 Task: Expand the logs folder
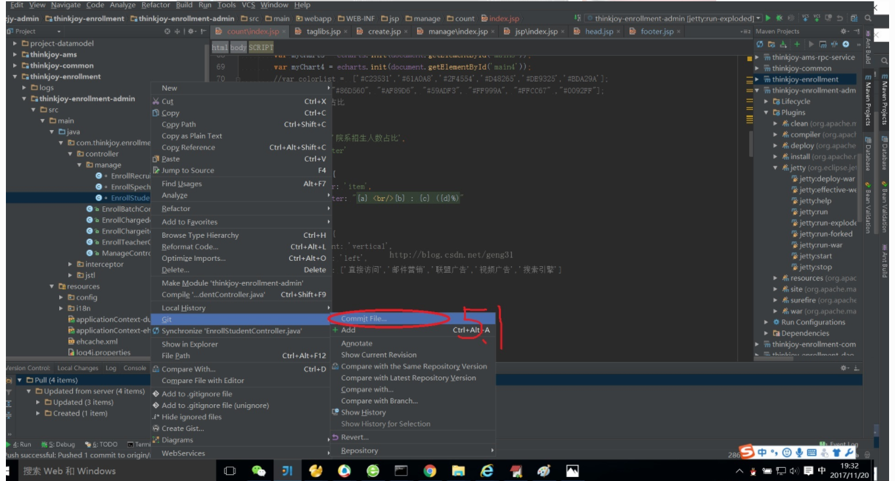point(24,87)
